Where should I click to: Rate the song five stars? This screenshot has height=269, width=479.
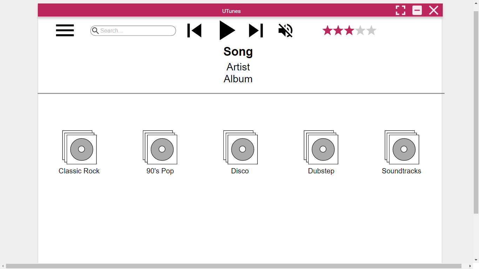(371, 30)
